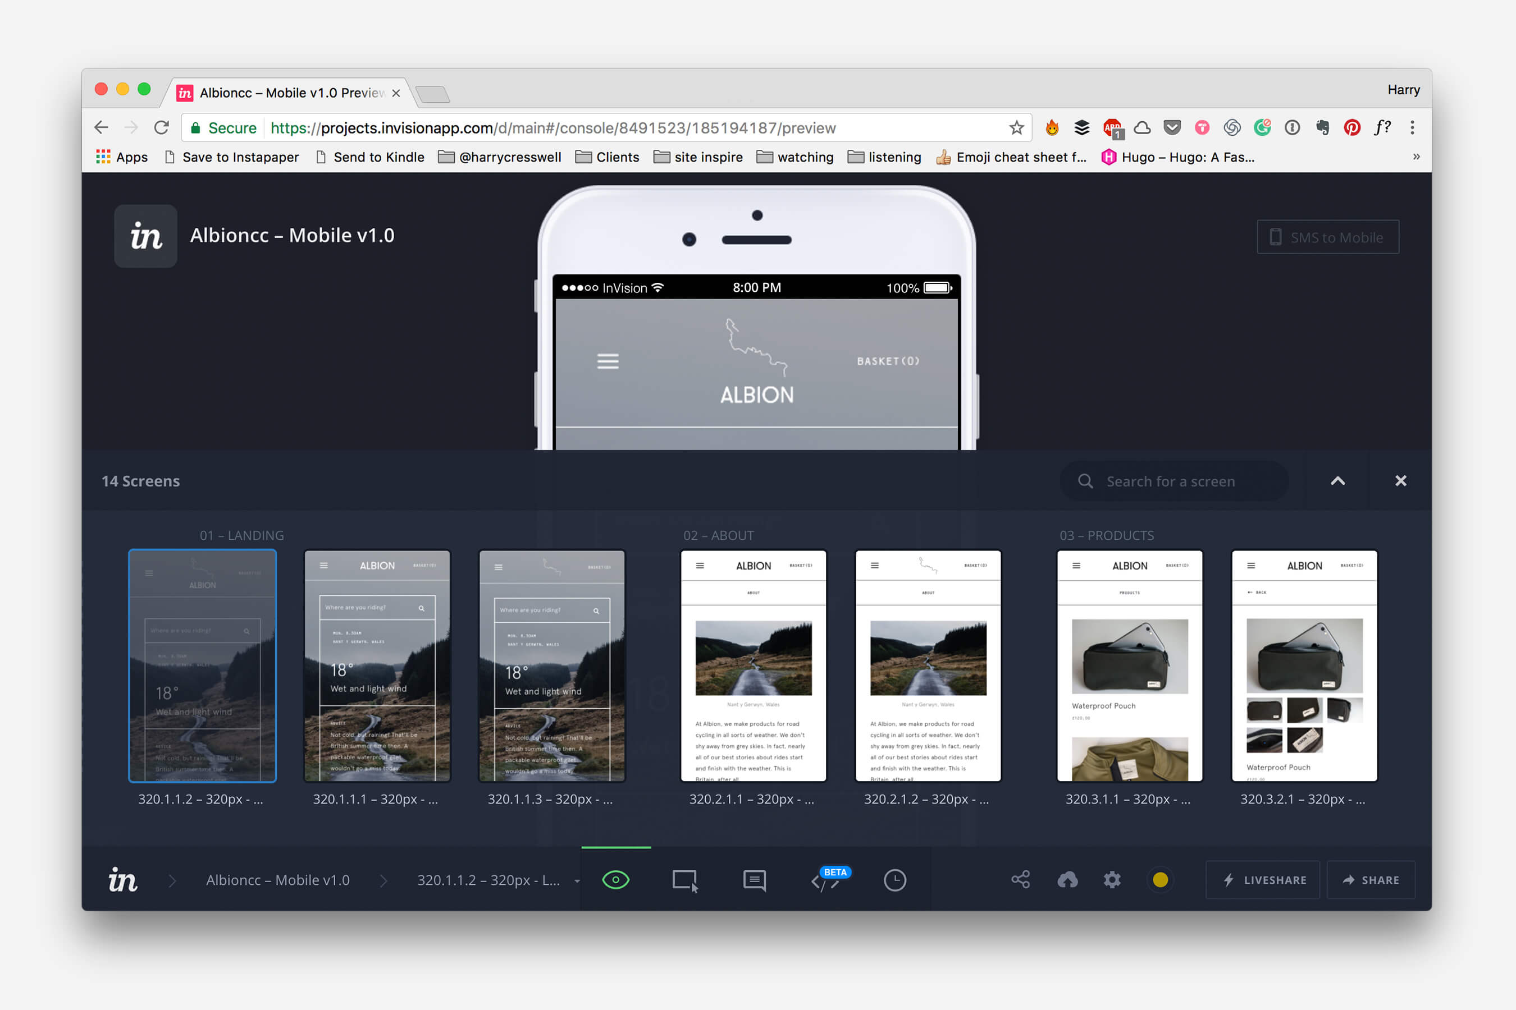Click ALBION logo in phone preview

(757, 362)
